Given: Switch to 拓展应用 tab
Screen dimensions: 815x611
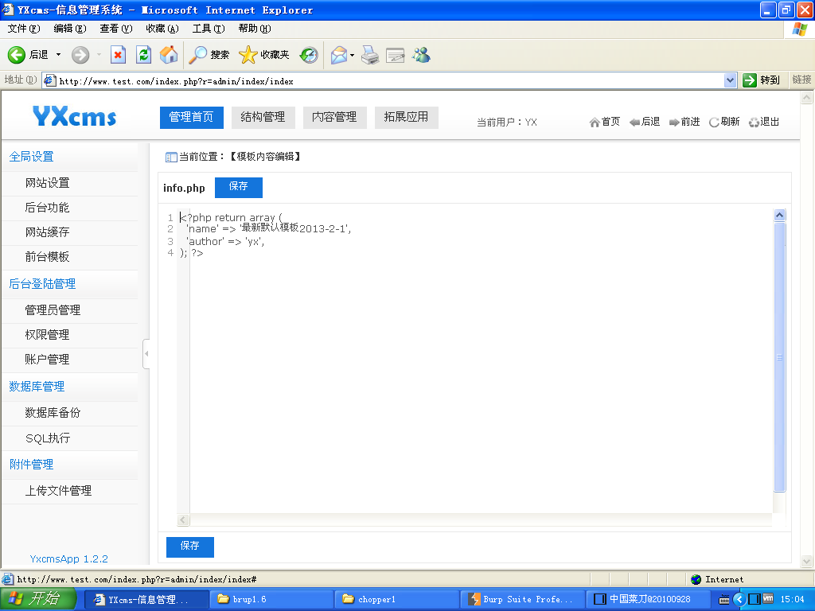Looking at the screenshot, I should coord(407,118).
